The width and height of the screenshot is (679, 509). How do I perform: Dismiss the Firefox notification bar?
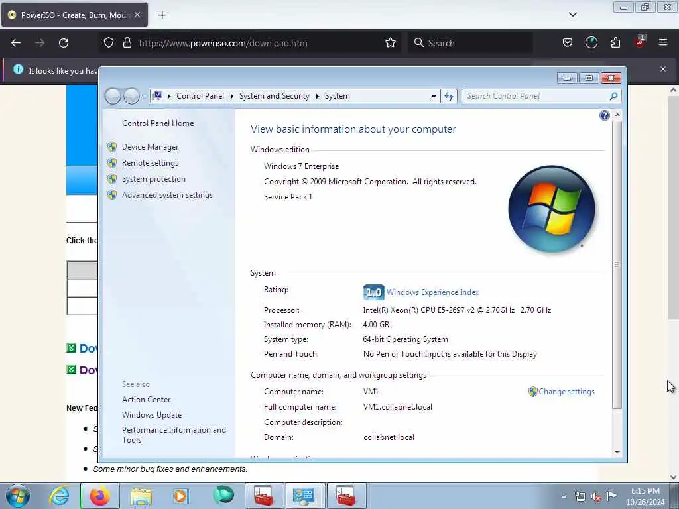pyautogui.click(x=663, y=69)
